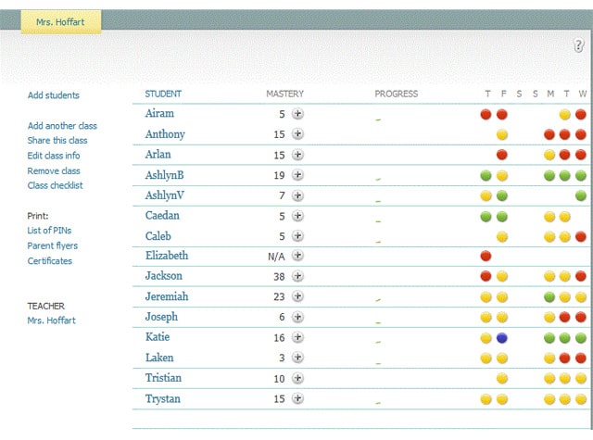Print the List of PINs
593x440 pixels.
pyautogui.click(x=49, y=231)
